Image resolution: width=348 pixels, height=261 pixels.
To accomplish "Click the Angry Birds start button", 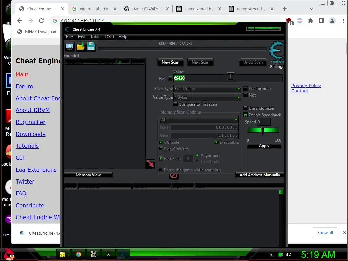I will click(x=9, y=254).
